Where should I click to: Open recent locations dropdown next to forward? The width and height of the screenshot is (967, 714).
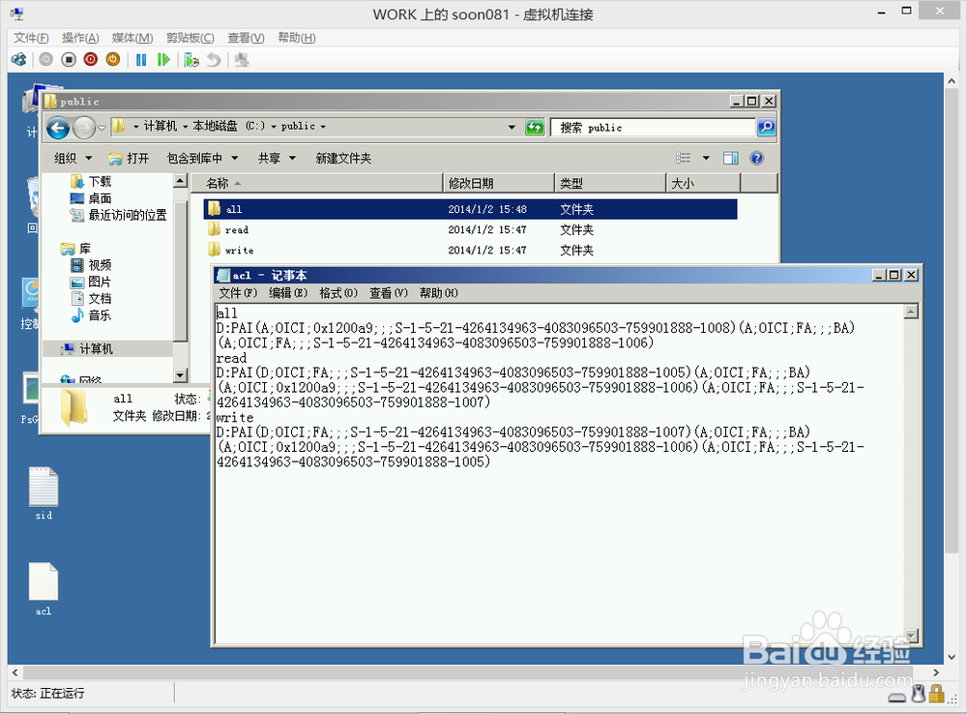102,129
